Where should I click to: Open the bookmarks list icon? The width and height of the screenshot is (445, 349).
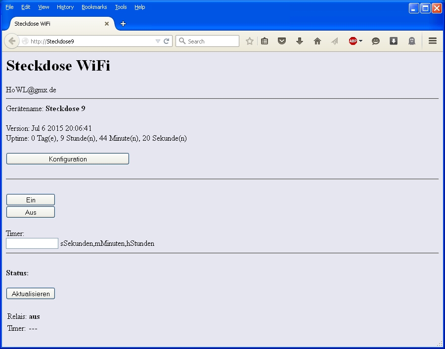click(x=265, y=41)
